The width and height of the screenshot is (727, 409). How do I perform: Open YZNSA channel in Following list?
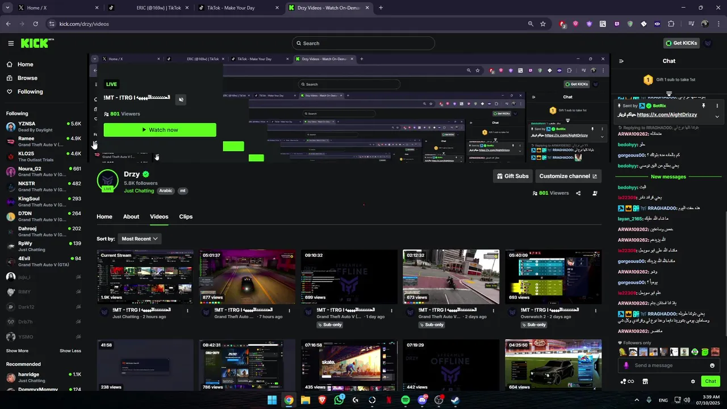44,127
